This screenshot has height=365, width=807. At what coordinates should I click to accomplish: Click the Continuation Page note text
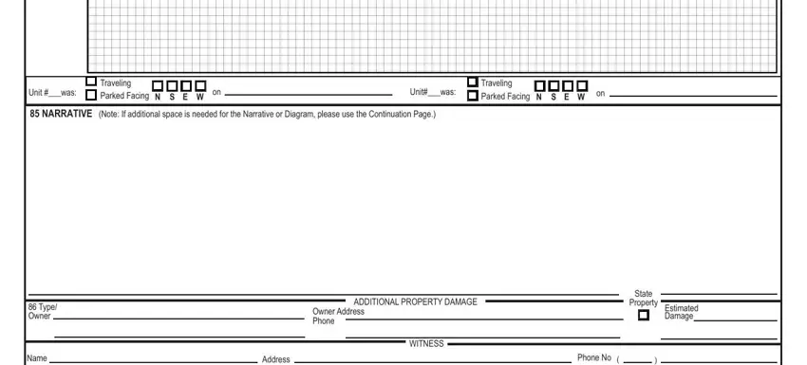click(x=267, y=114)
